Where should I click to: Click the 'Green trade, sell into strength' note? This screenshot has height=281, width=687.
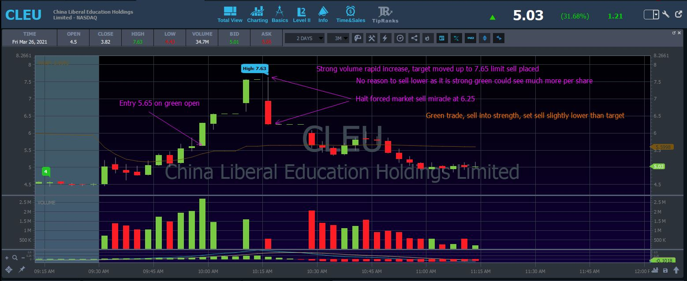[x=525, y=116]
